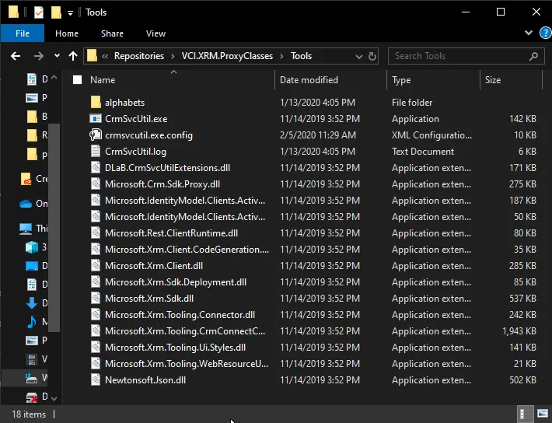Click the CrmSvcUtil.log text document icon
The height and width of the screenshot is (423, 552).
pyautogui.click(x=96, y=152)
